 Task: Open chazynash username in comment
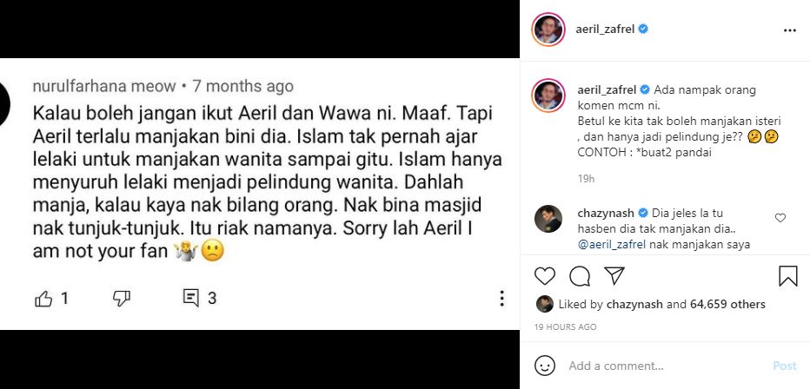click(x=607, y=213)
